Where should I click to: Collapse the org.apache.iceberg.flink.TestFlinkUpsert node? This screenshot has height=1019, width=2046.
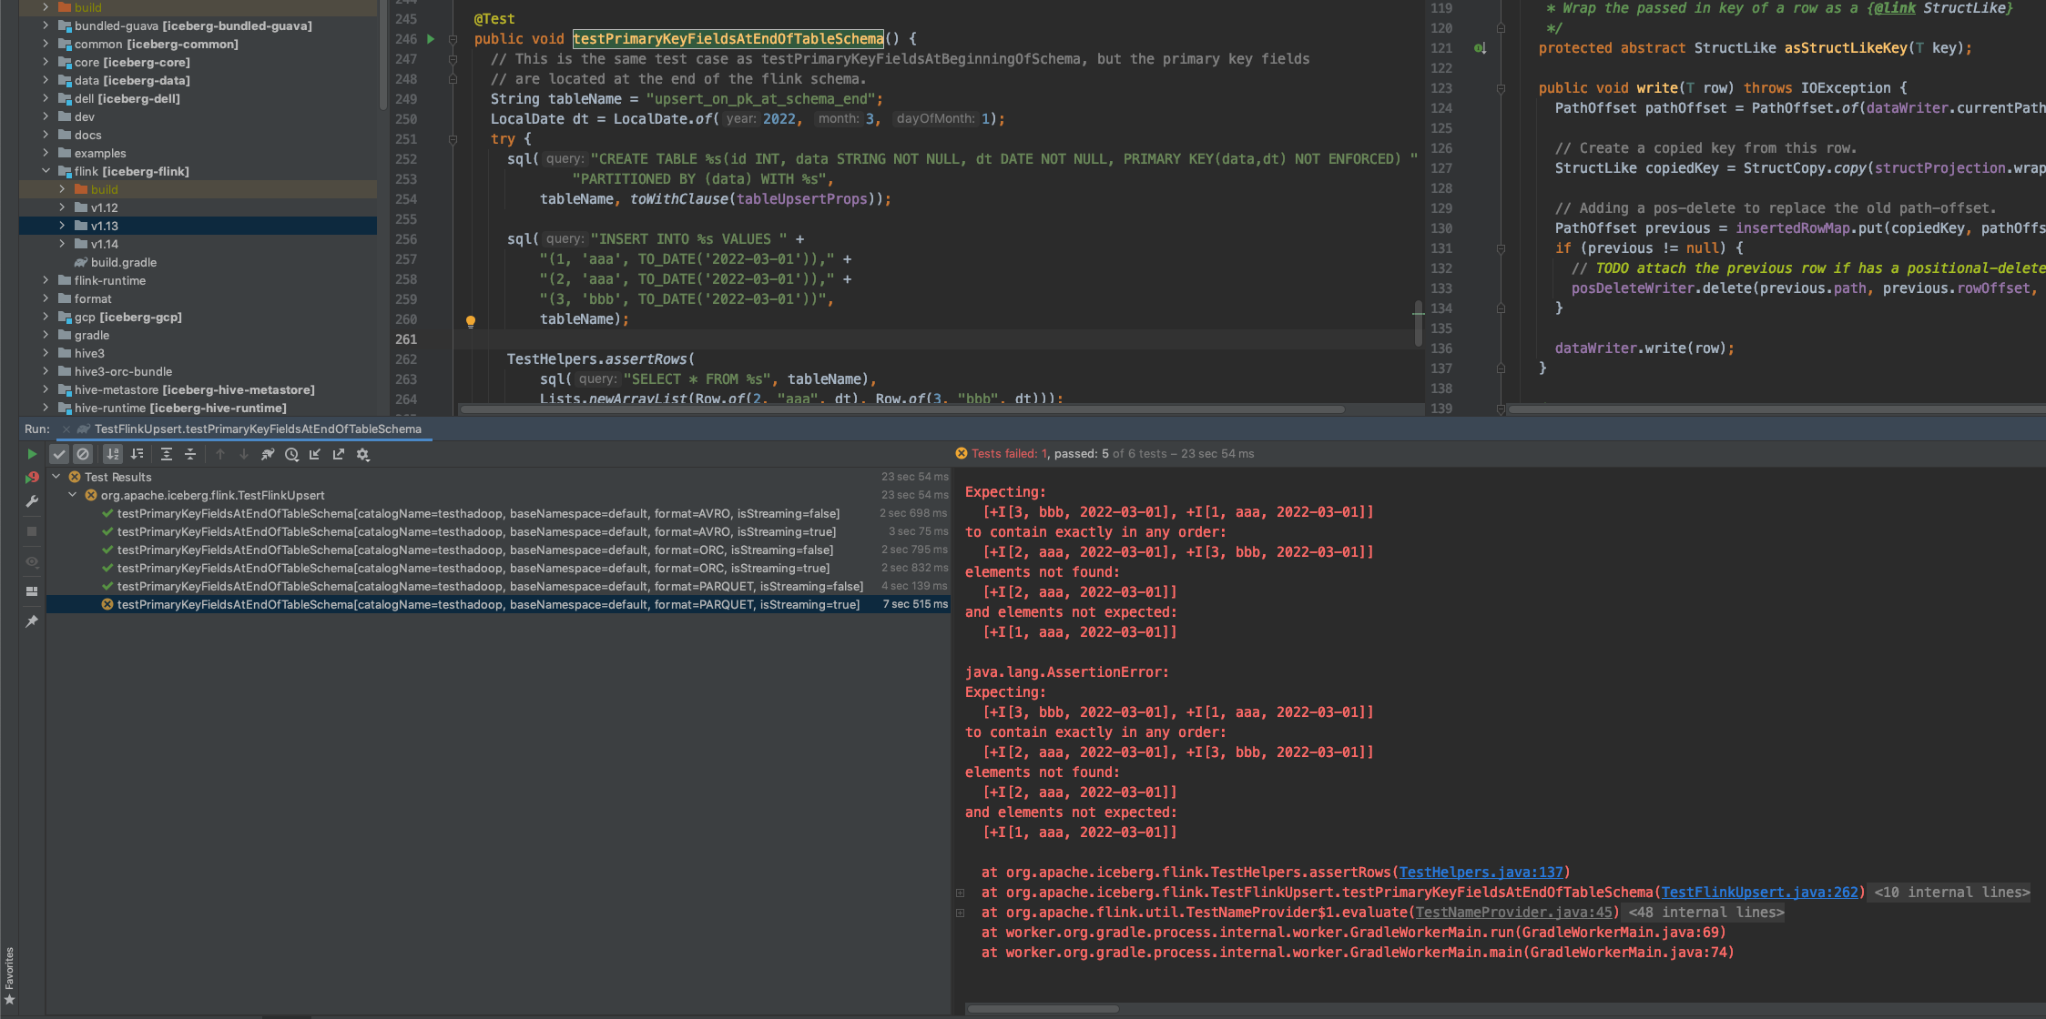click(x=73, y=495)
